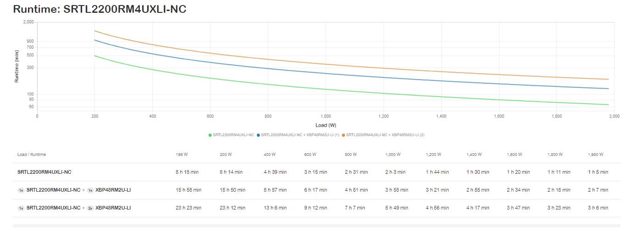
Task: Click the 'Runtime (min)' axis title
Action: [x=17, y=66]
